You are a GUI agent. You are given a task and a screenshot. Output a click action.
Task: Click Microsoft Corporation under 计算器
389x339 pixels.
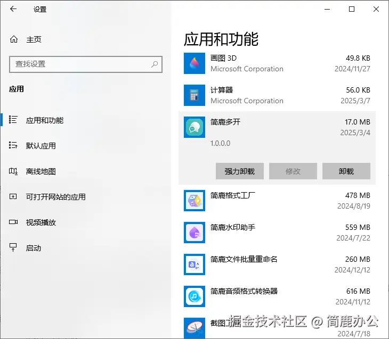(x=247, y=101)
